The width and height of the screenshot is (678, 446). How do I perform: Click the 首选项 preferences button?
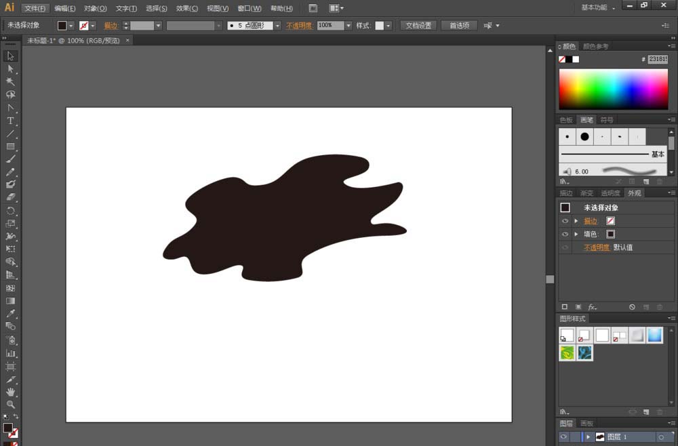[459, 26]
